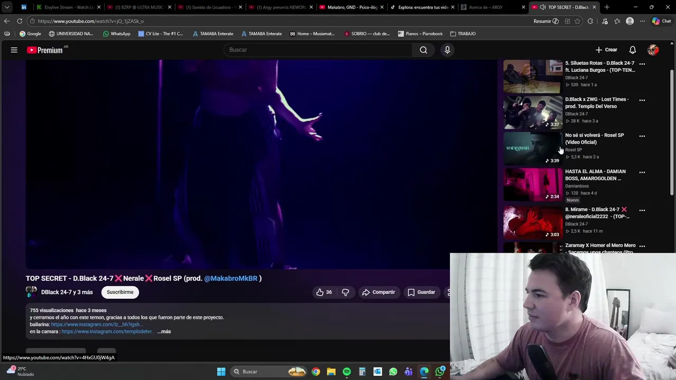Open the browser profile avatar
Image resolution: width=676 pixels, height=380 pixels.
(630, 21)
